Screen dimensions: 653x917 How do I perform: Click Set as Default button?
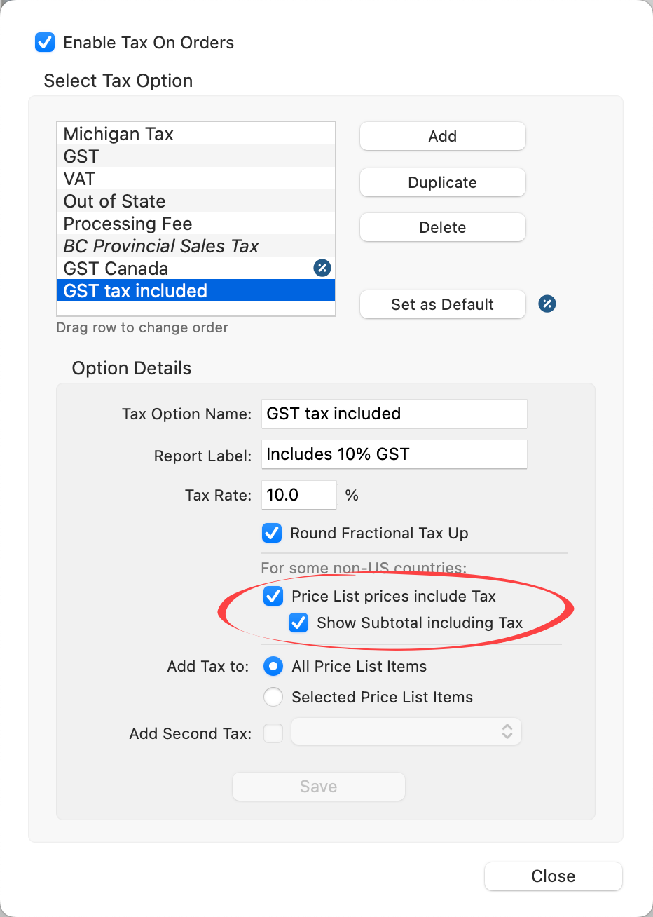tap(442, 304)
